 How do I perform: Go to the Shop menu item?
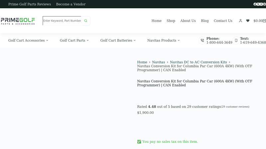pos(171,21)
